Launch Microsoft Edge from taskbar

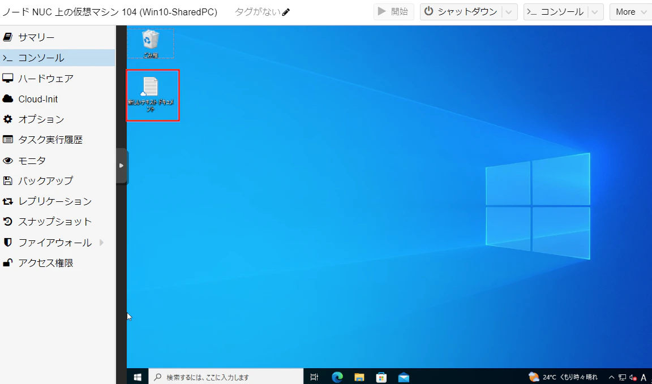coord(337,377)
